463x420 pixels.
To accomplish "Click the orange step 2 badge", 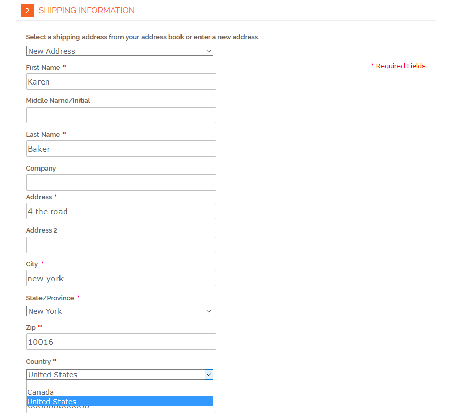I will (x=27, y=10).
